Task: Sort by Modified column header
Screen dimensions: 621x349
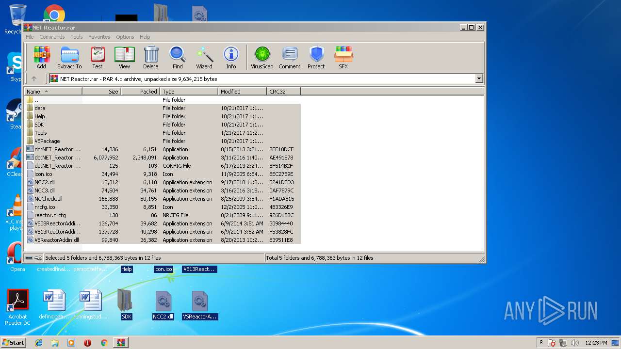Action: (243, 91)
